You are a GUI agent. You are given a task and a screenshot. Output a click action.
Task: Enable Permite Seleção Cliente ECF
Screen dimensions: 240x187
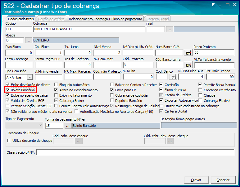click(7, 106)
